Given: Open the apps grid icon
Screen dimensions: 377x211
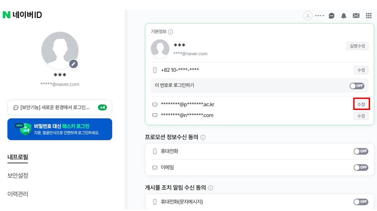Looking at the screenshot, I should click(x=368, y=16).
